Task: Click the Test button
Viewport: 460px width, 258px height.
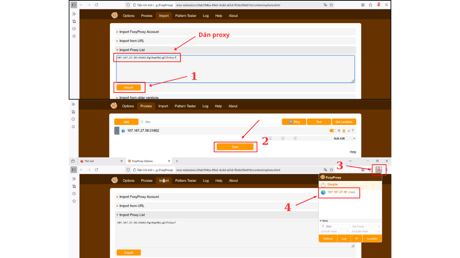Action: [319, 122]
